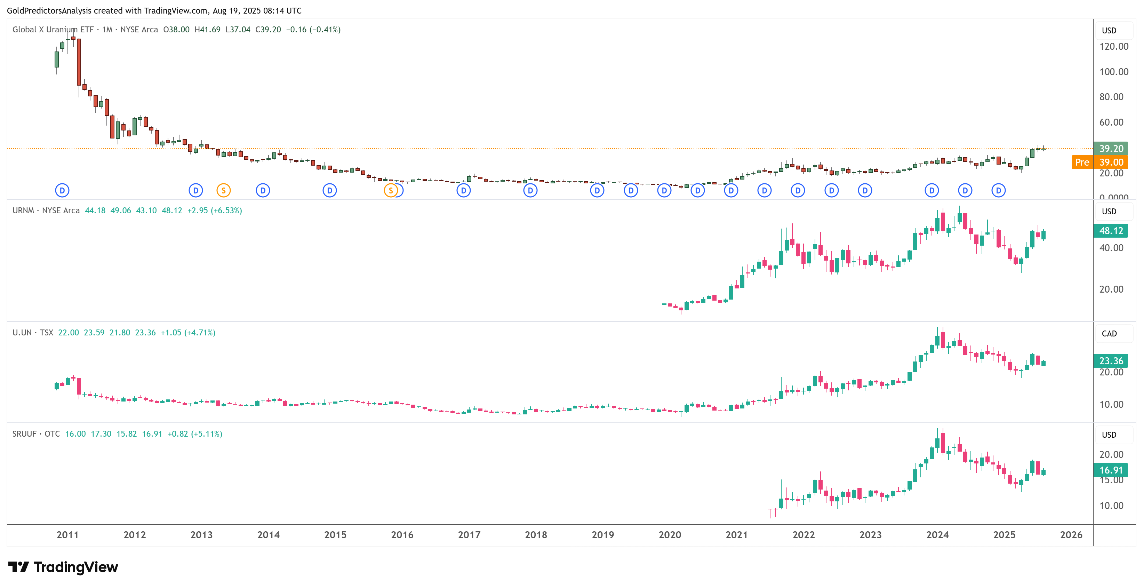
Task: Click the orange split marker near 2016
Action: point(390,190)
